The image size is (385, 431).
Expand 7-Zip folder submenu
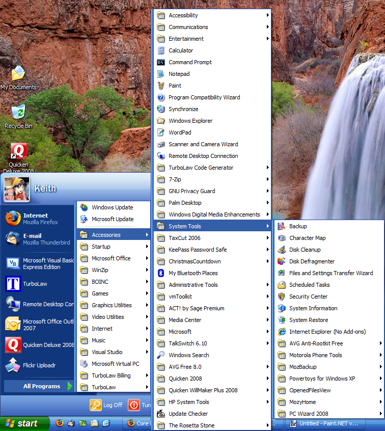pyautogui.click(x=212, y=179)
